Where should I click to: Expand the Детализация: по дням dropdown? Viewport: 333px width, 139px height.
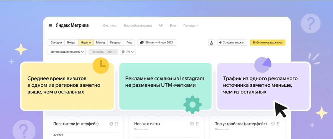[67, 52]
